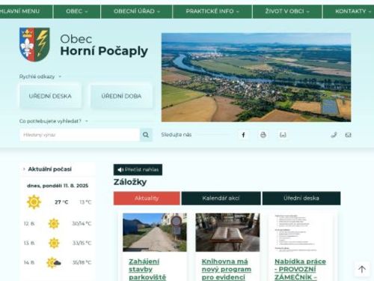This screenshot has width=374, height=281.
Task: Click the partly cloudy icon for 14. 8.
Action: point(54,262)
